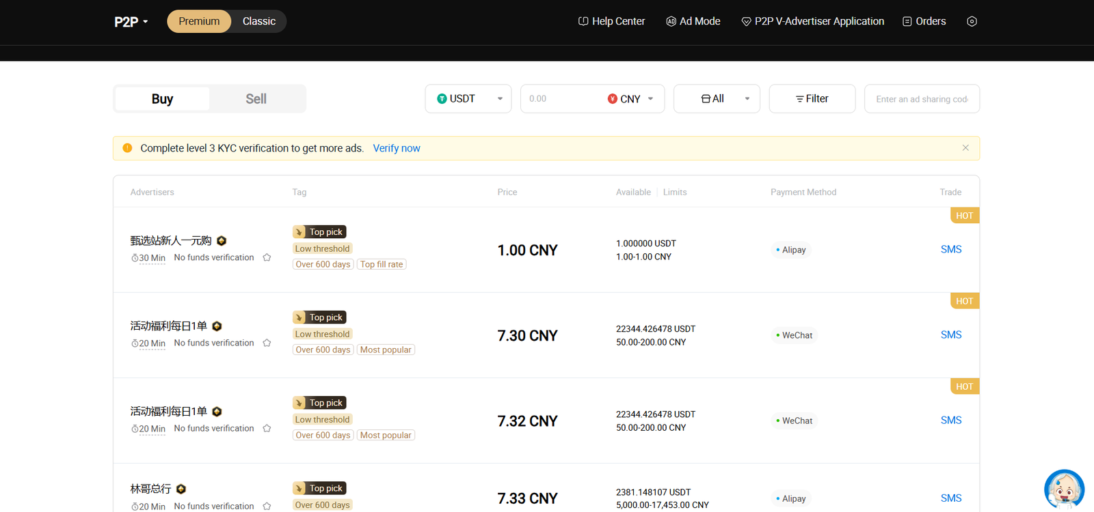Click the Orders list icon
Viewport: 1094px width, 512px height.
tap(907, 21)
